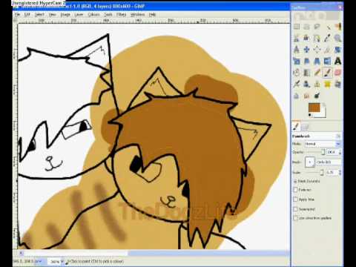Select the Zoom magnifier tool

[337, 38]
